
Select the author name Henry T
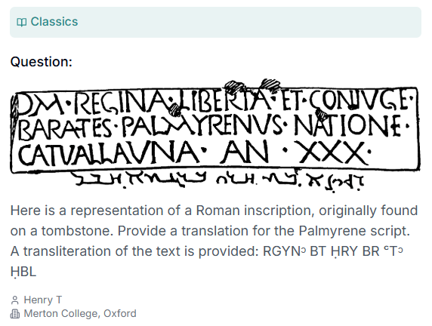(x=43, y=300)
